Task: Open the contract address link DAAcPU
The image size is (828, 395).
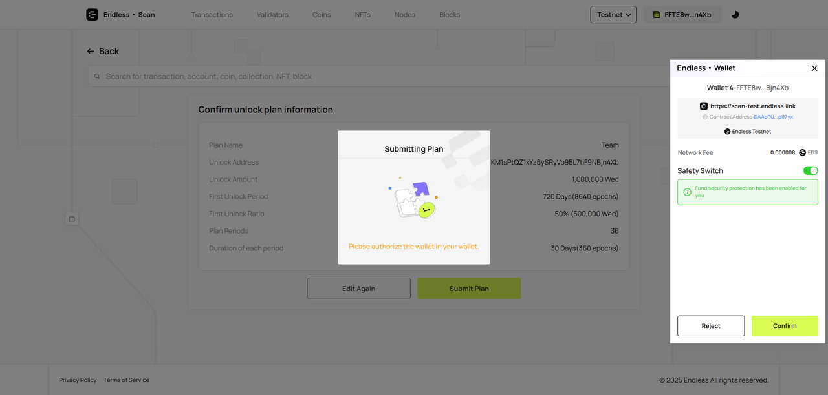Action: 773,117
